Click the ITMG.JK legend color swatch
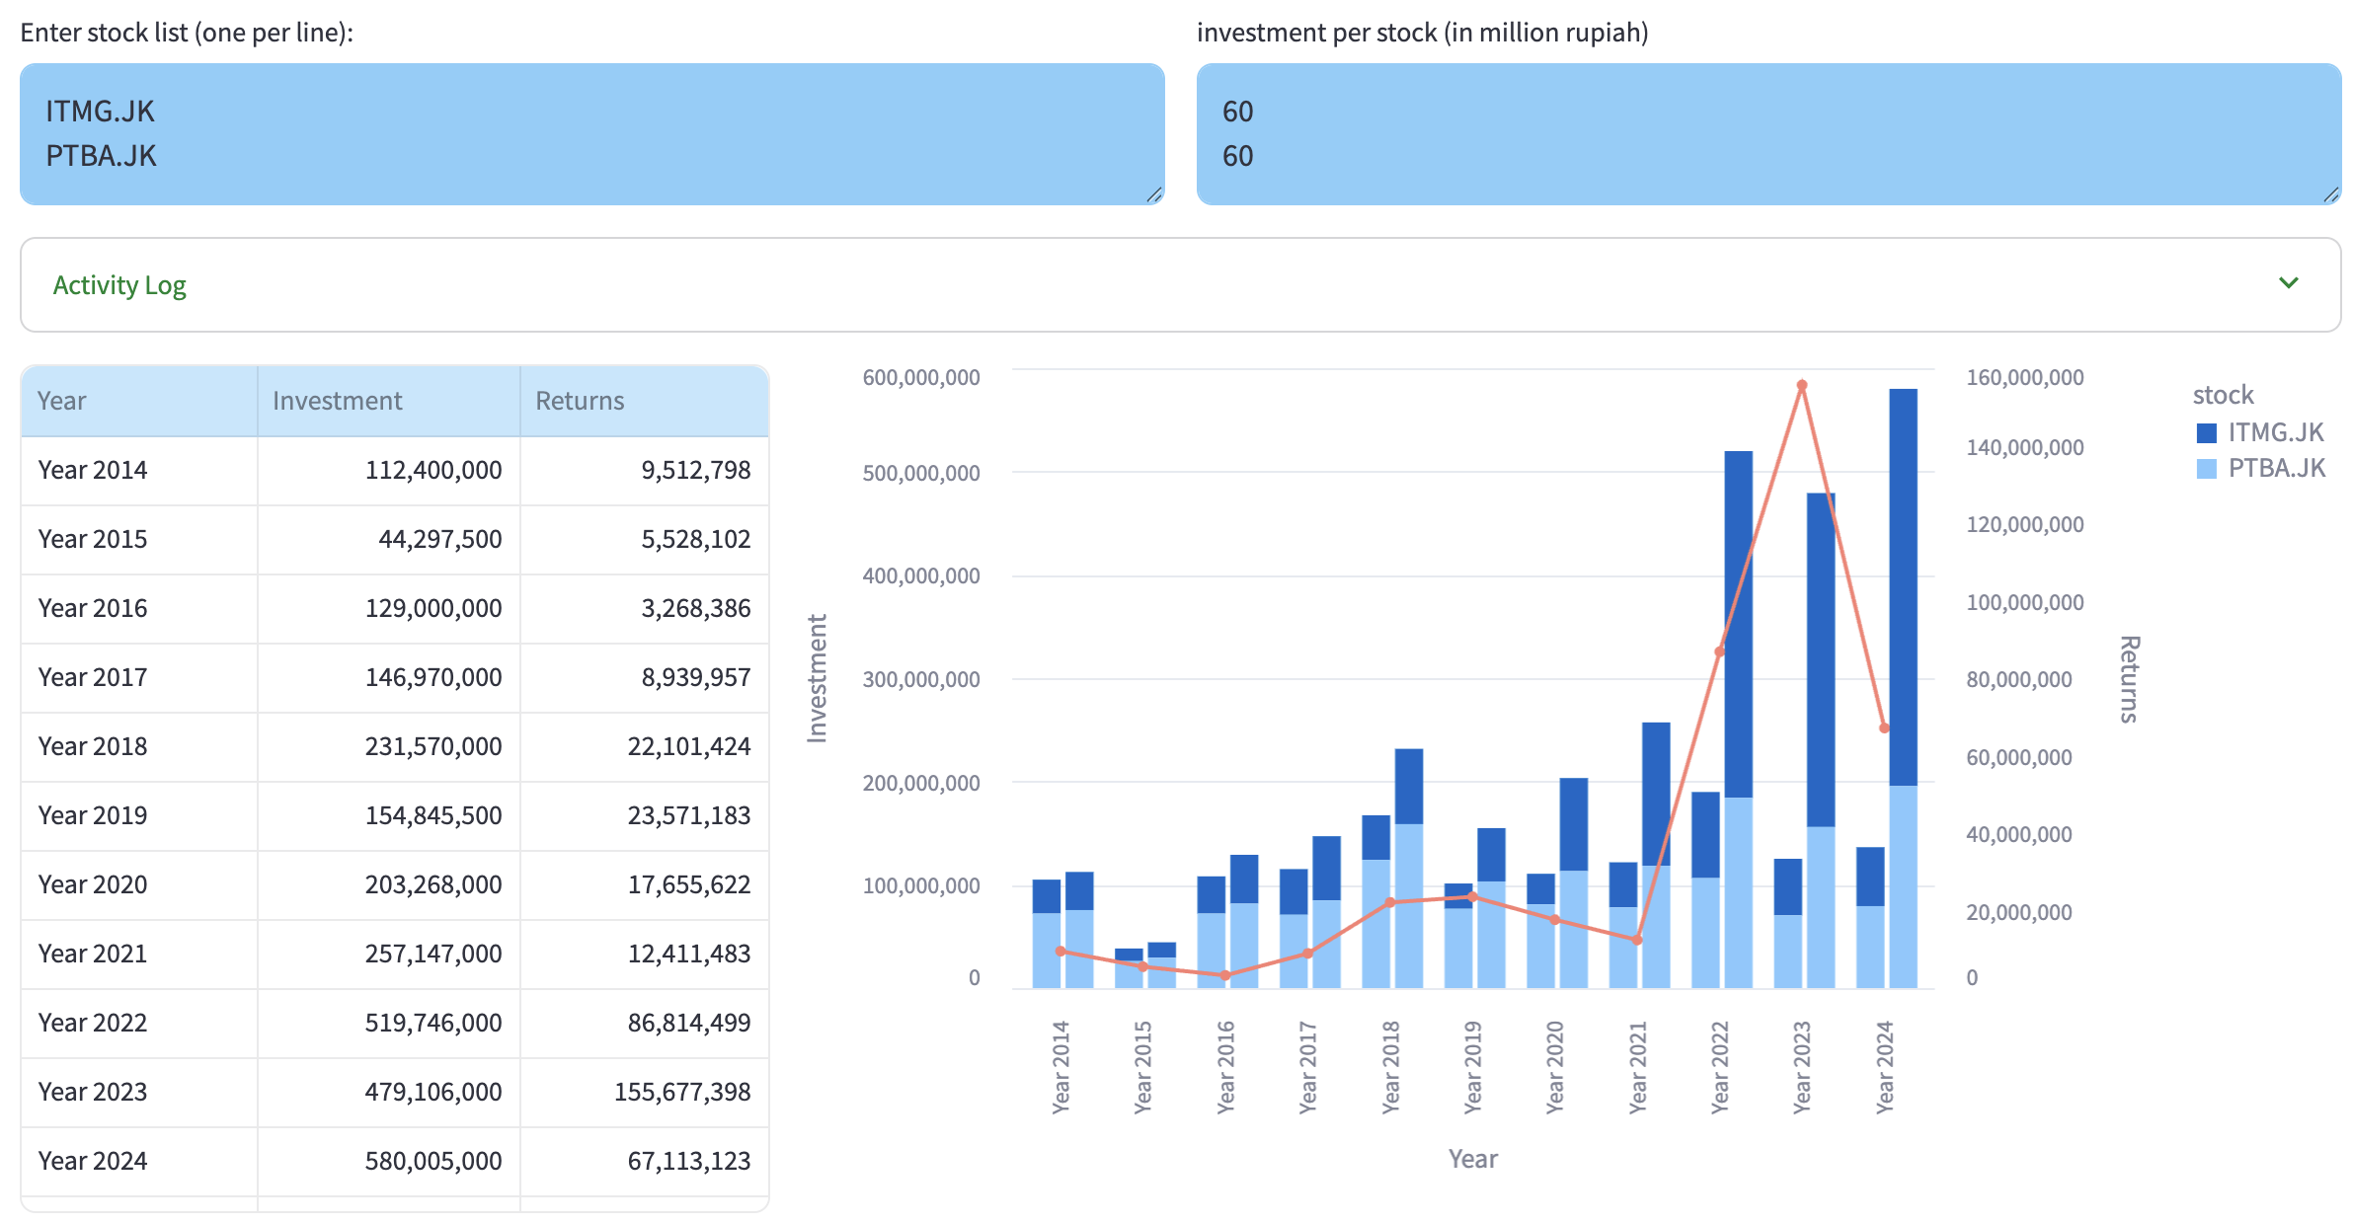The height and width of the screenshot is (1224, 2354). [x=2206, y=433]
